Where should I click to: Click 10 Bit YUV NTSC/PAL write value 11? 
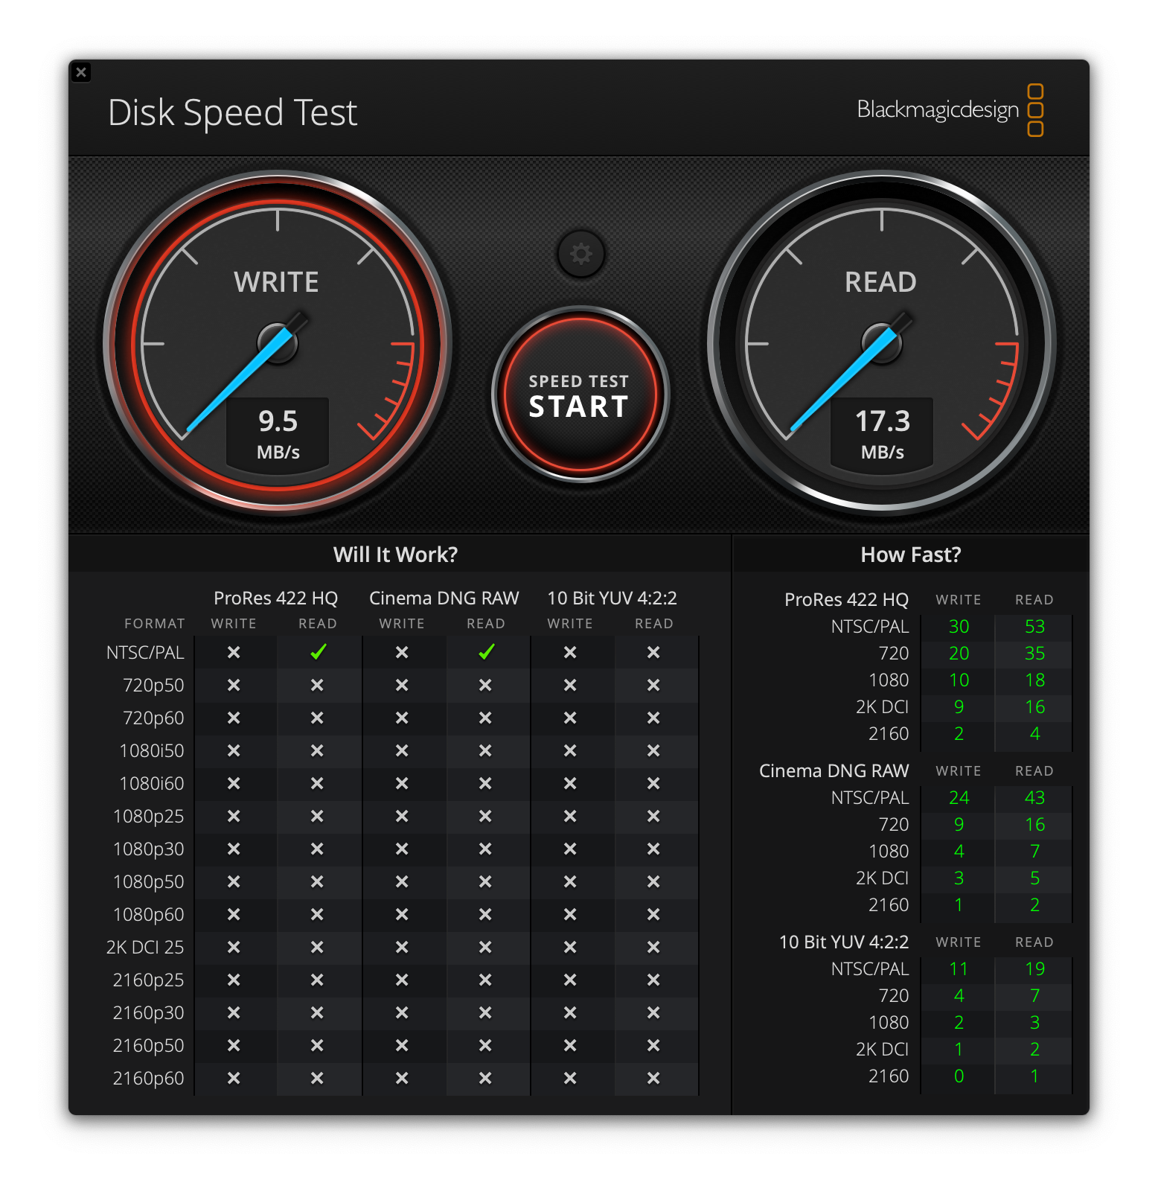pyautogui.click(x=959, y=969)
